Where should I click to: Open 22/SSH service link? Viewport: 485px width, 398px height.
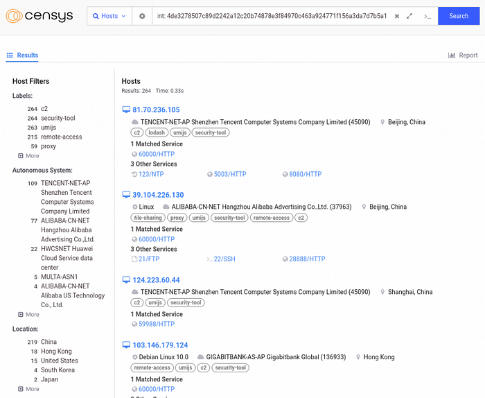[x=224, y=259]
